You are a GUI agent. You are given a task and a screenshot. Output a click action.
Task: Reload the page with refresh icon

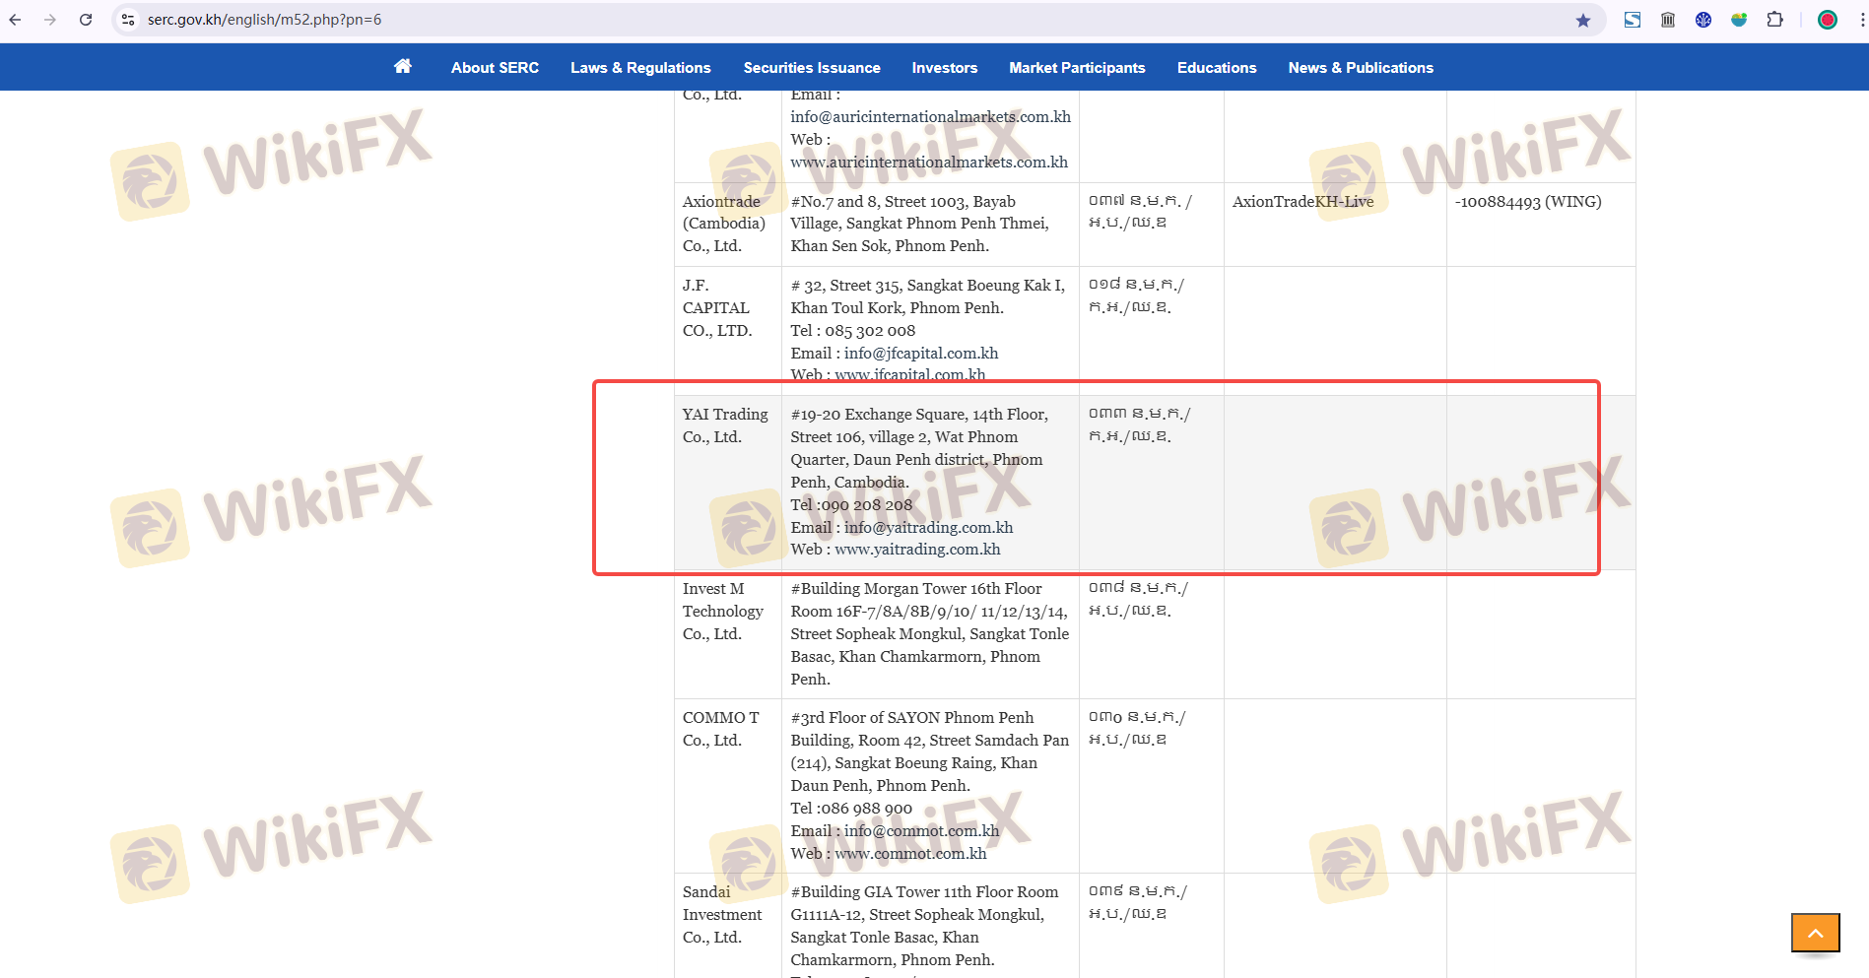tap(86, 20)
